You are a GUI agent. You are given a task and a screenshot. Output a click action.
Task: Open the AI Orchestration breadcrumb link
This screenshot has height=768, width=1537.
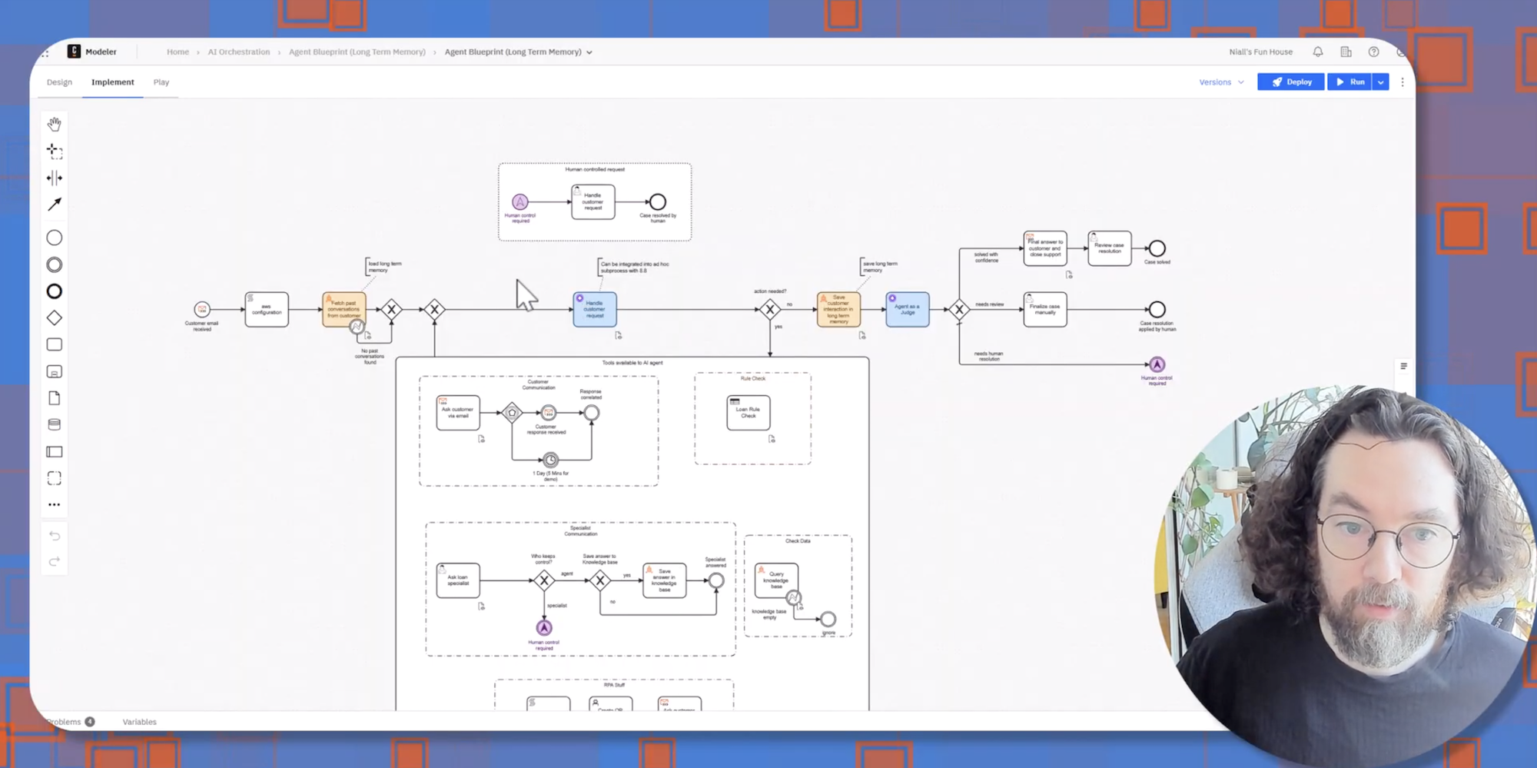(x=238, y=52)
